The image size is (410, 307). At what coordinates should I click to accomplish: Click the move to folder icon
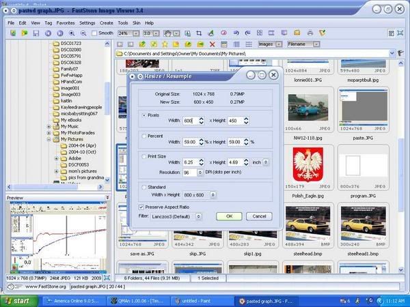(x=200, y=44)
